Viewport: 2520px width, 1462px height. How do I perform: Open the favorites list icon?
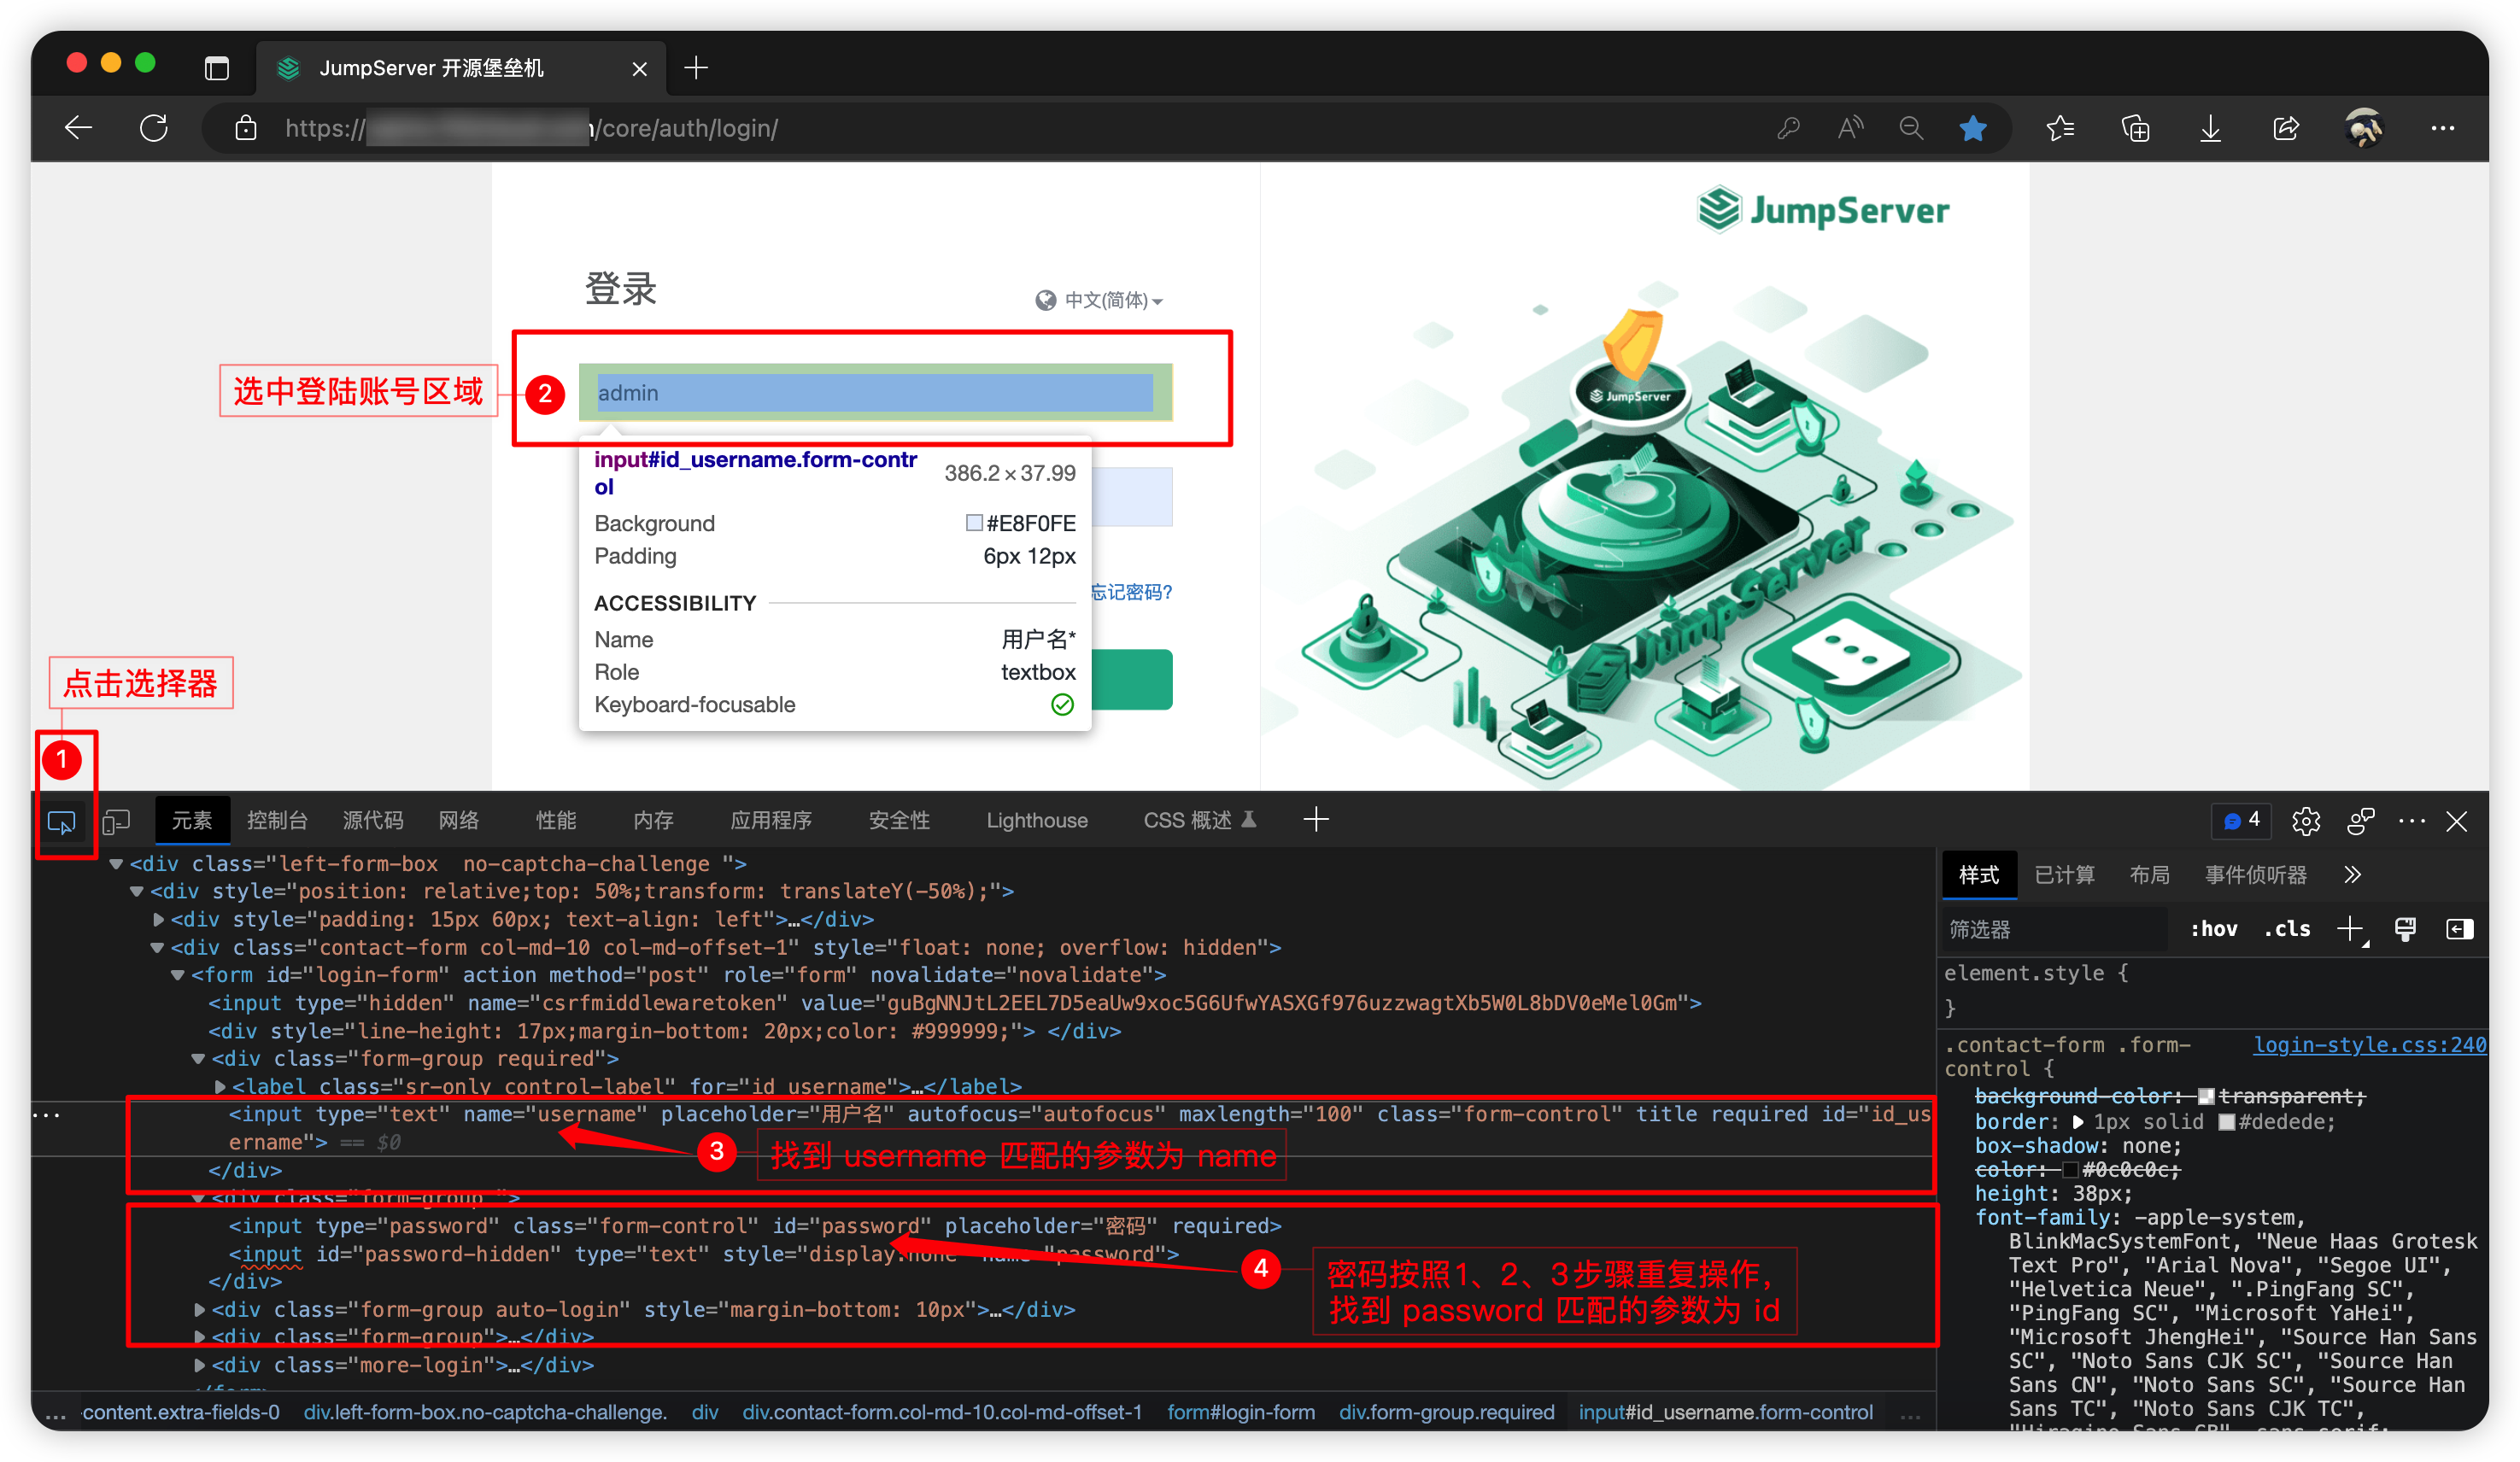(x=2060, y=128)
